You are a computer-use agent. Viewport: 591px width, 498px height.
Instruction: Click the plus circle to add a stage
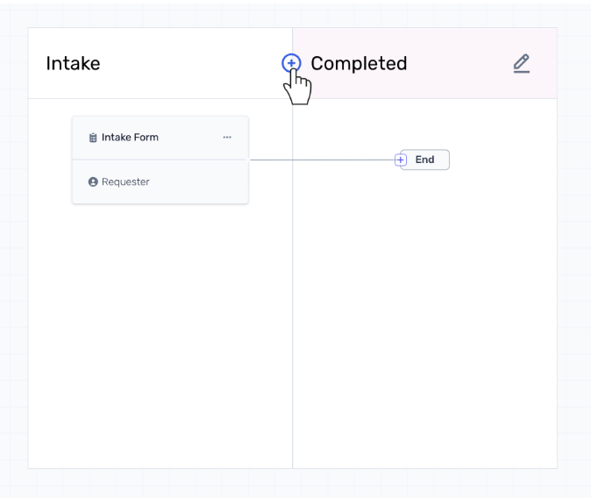(x=291, y=63)
